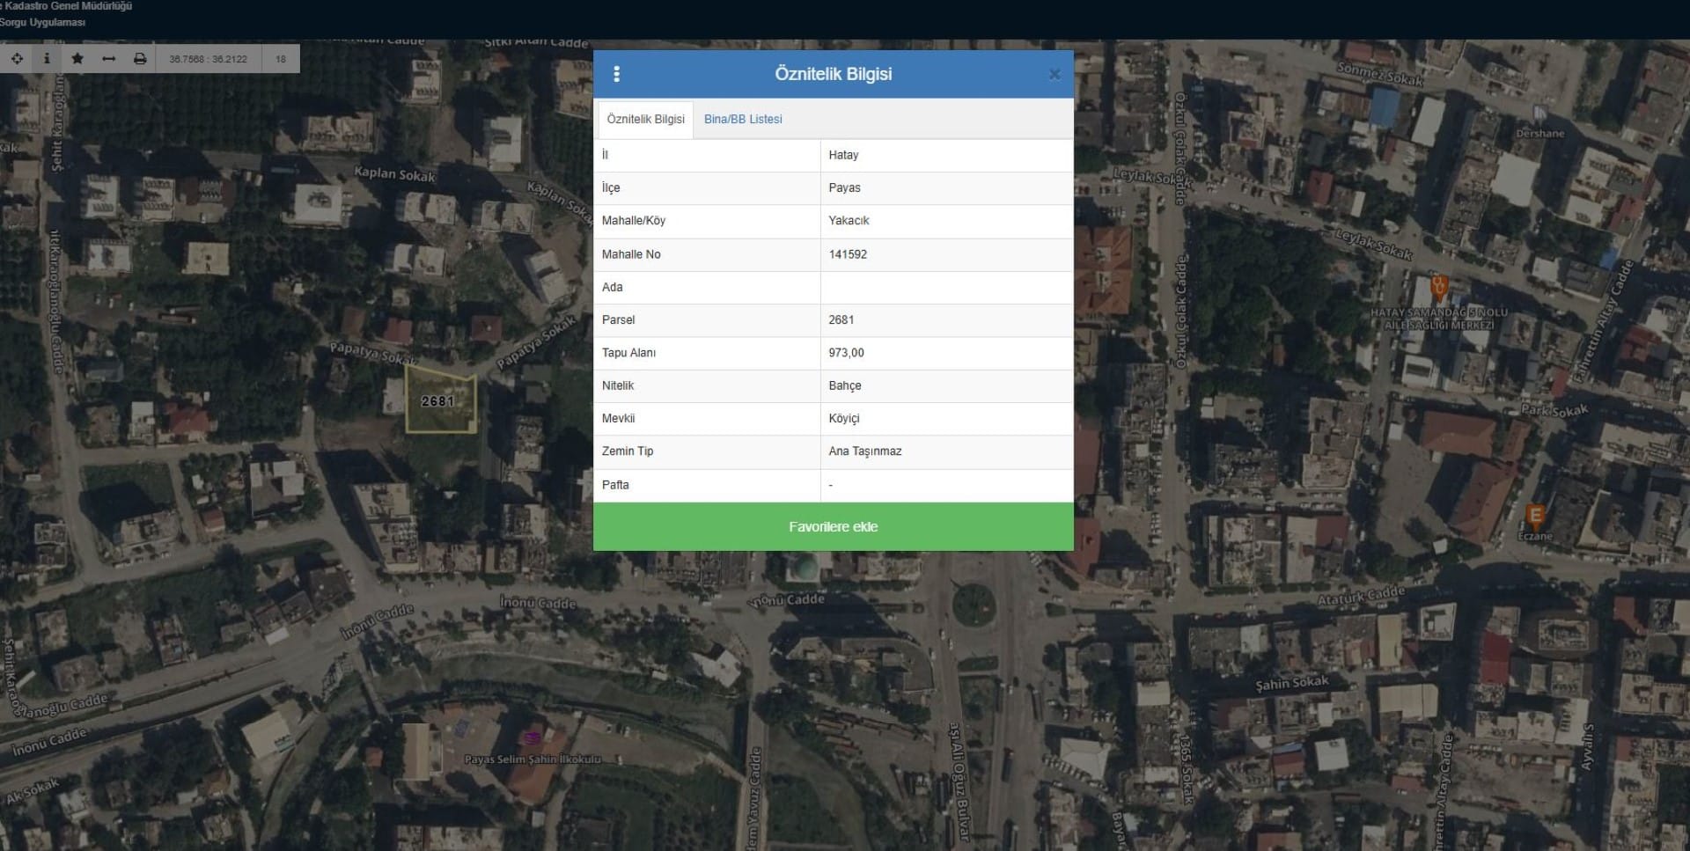This screenshot has width=1690, height=851.
Task: Open favorites with the star icon
Action: point(77,59)
